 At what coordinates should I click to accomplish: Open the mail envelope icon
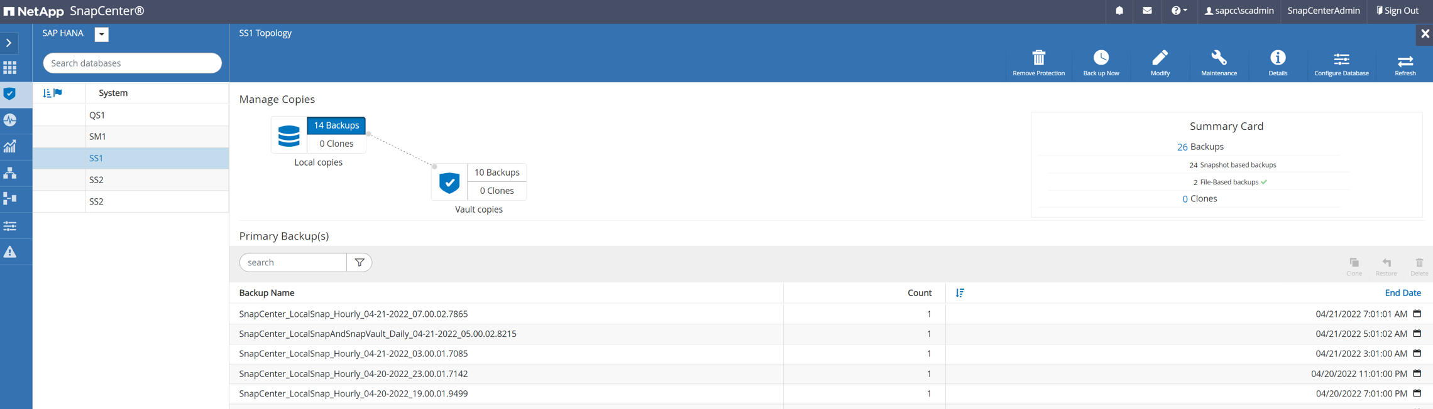click(x=1147, y=11)
